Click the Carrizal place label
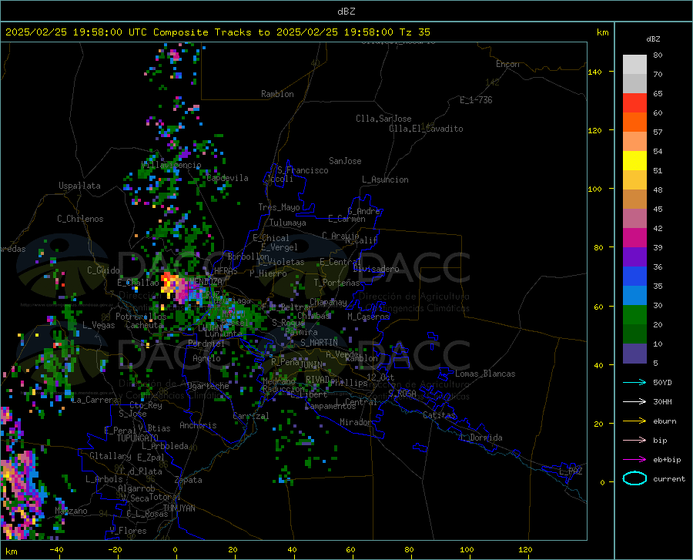 251,416
